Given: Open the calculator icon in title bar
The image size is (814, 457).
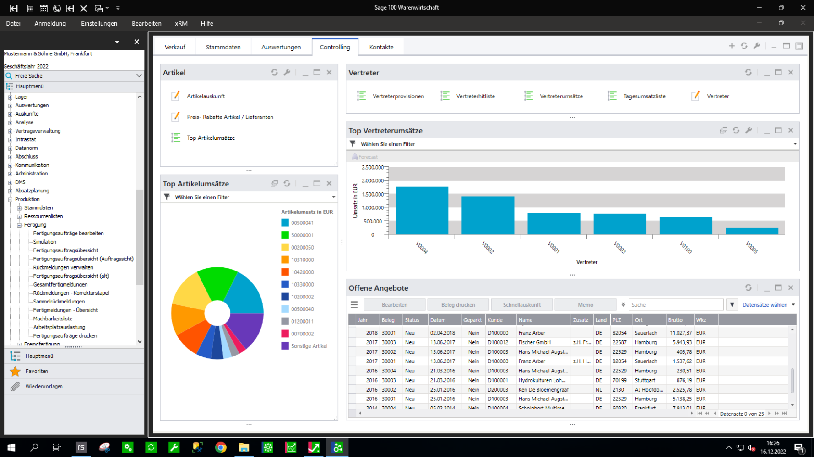Looking at the screenshot, I should 30,8.
